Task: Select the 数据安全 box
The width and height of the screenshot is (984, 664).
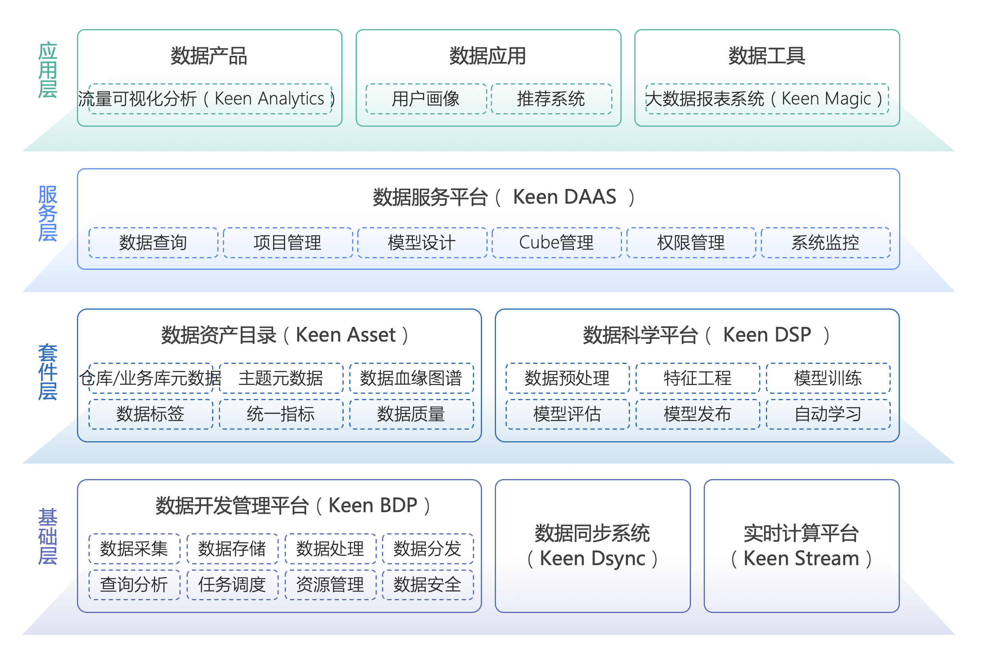Action: 428,584
